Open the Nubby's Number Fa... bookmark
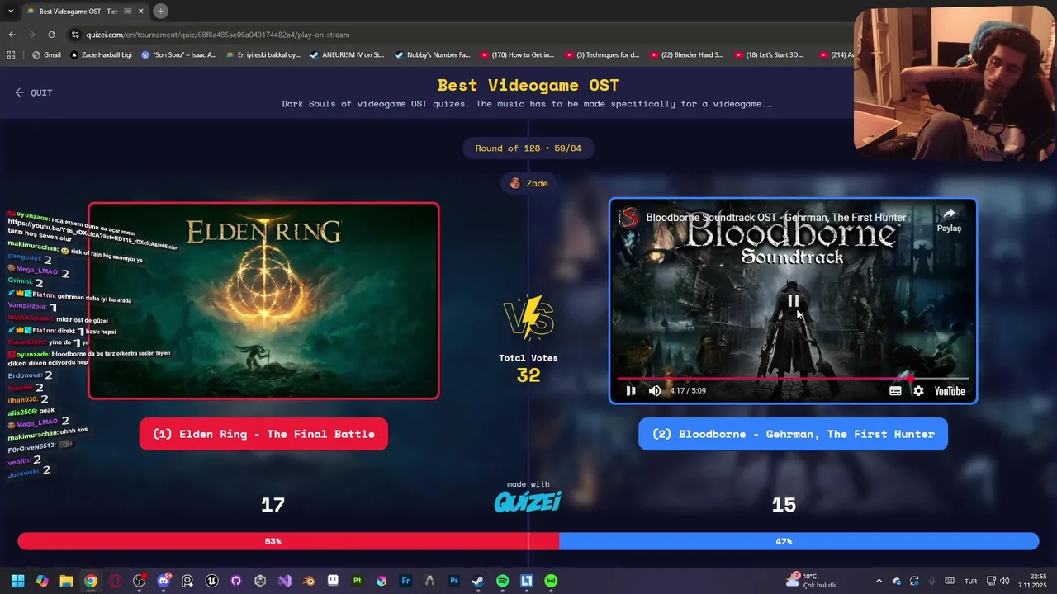Screen dimensions: 1057x594 tap(432, 55)
